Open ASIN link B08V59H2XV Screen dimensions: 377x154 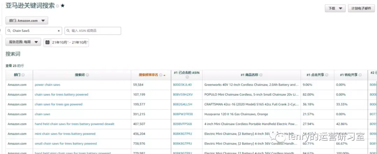coord(183,94)
